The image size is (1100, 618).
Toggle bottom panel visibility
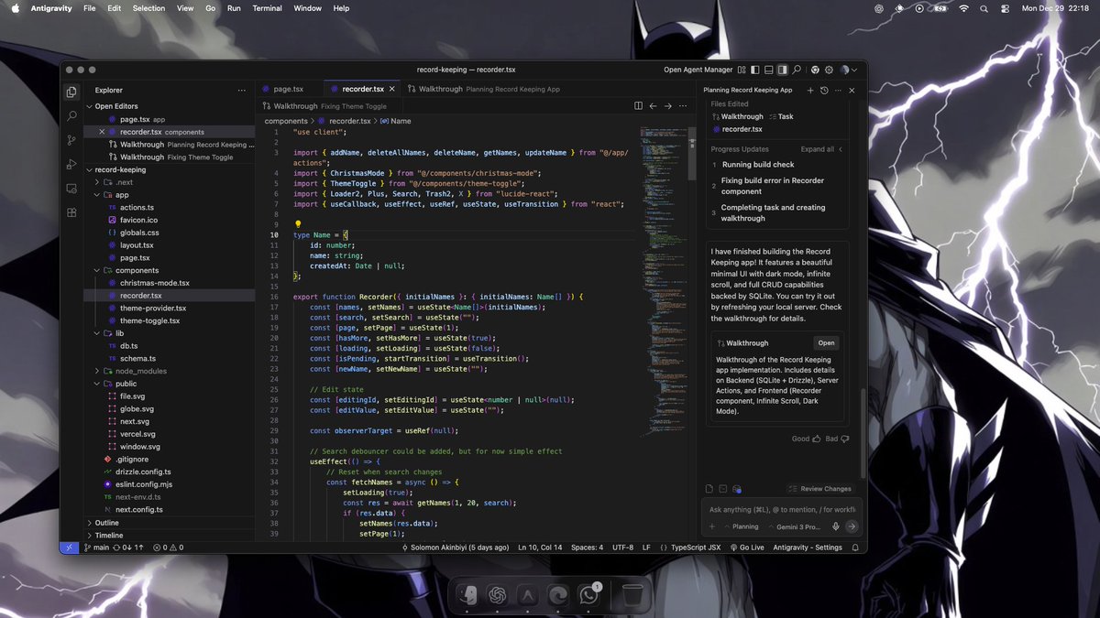point(769,70)
